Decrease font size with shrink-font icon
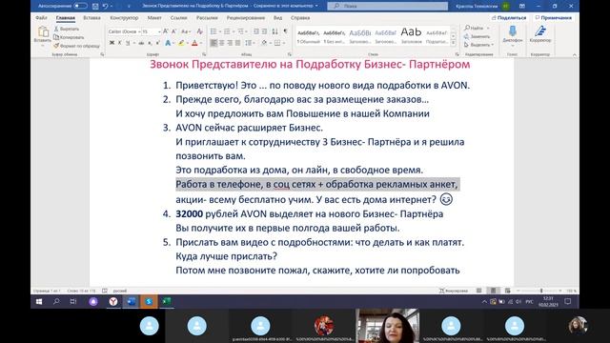 tap(173, 31)
